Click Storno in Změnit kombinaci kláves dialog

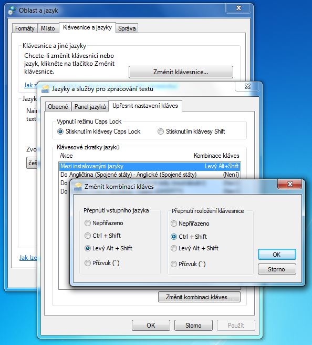point(277,269)
